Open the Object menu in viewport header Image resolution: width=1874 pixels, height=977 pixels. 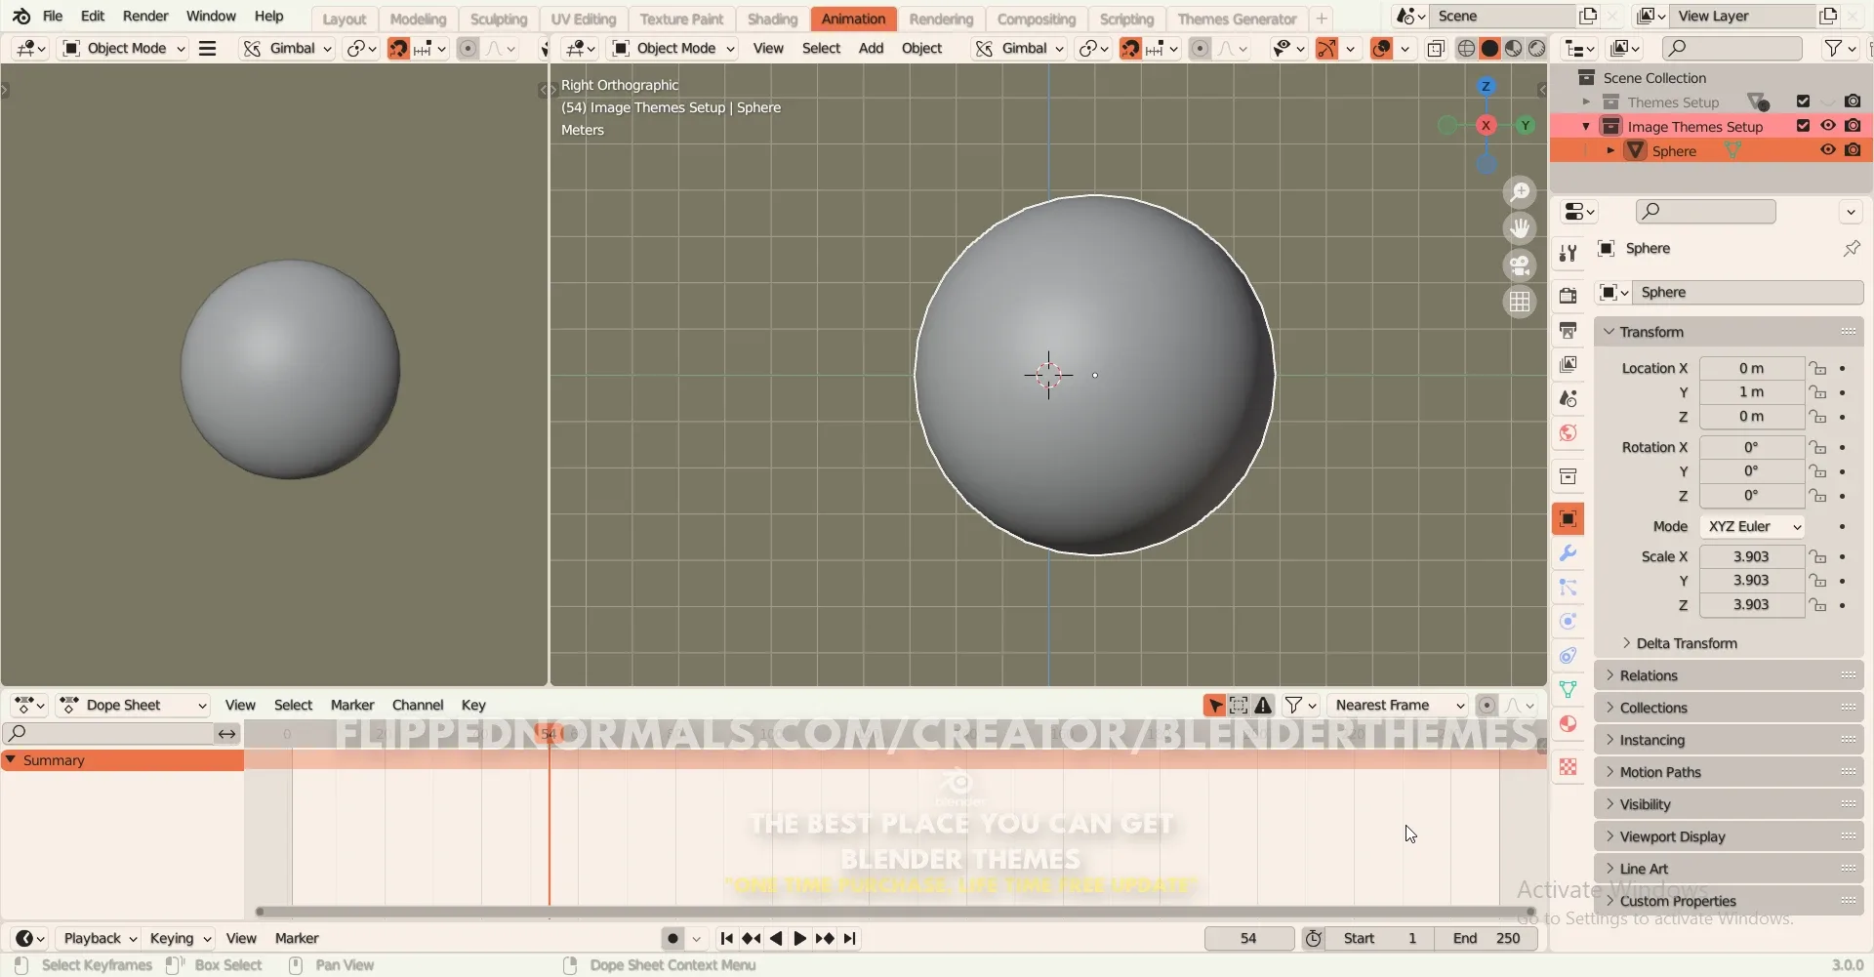[922, 48]
